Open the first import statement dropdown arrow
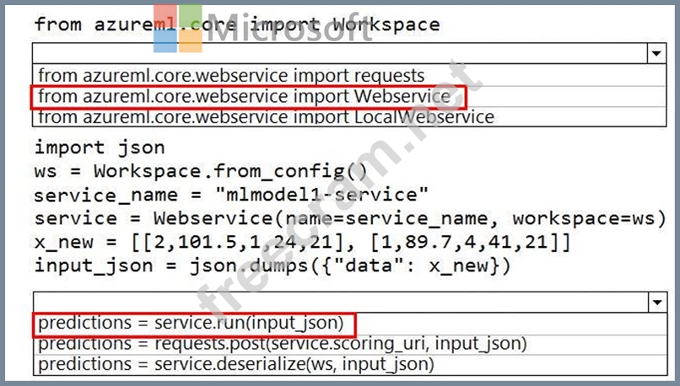 click(x=656, y=54)
